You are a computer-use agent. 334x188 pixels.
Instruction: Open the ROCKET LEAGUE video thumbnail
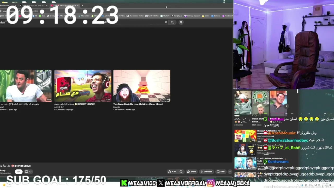(83, 86)
